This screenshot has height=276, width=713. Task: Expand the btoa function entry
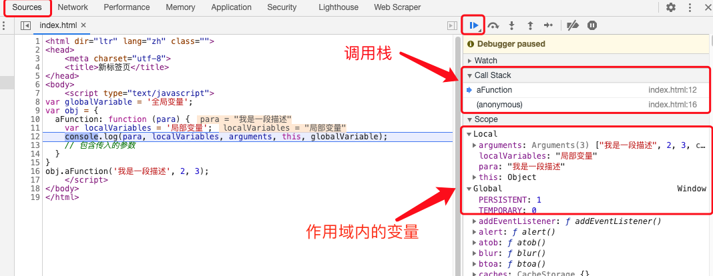click(475, 264)
